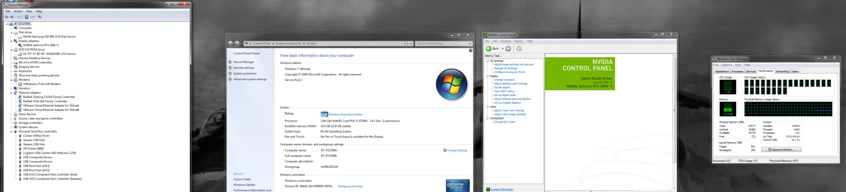Image resolution: width=846 pixels, height=192 pixels.
Task: Expand the Monitors node
Action: tap(11, 89)
